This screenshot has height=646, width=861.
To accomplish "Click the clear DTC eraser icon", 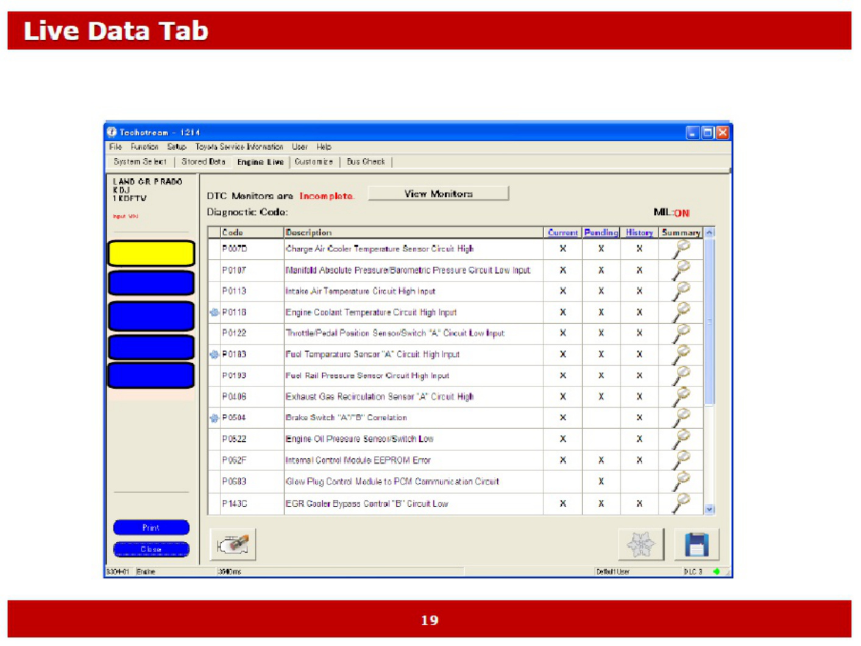I will [233, 544].
